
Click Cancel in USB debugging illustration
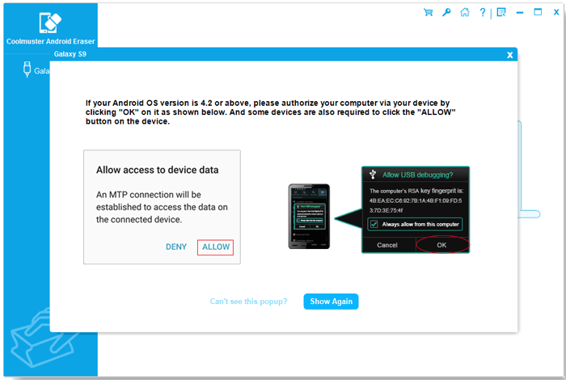[x=387, y=245]
